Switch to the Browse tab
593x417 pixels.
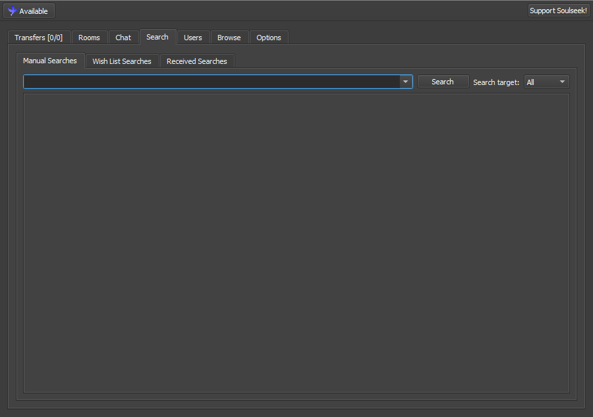[x=229, y=38]
